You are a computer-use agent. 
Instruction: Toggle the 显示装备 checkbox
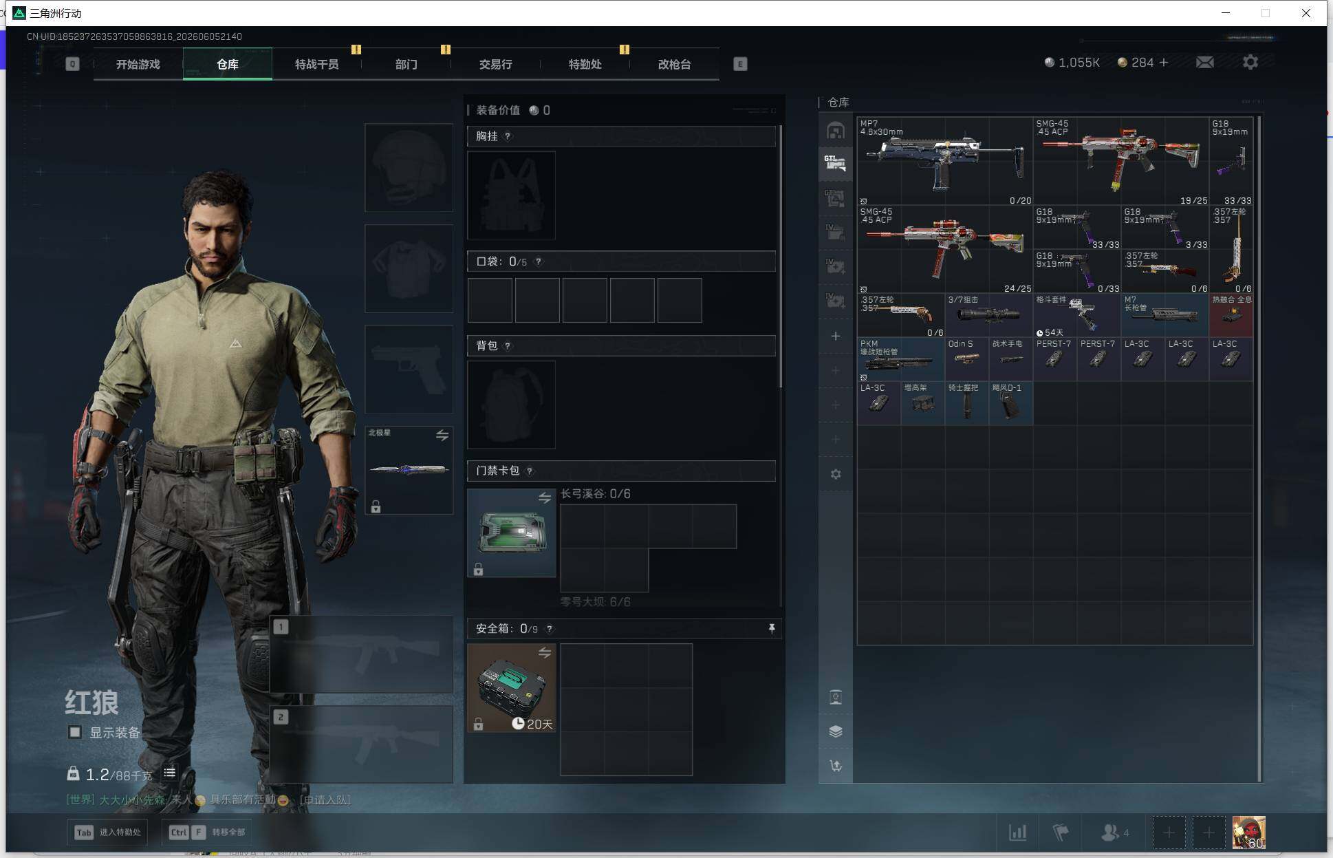75,732
